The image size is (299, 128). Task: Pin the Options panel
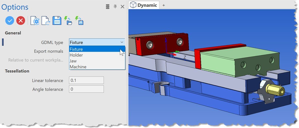coord(115,7)
